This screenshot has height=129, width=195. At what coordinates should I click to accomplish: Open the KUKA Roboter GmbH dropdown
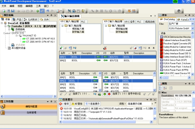point(192,28)
